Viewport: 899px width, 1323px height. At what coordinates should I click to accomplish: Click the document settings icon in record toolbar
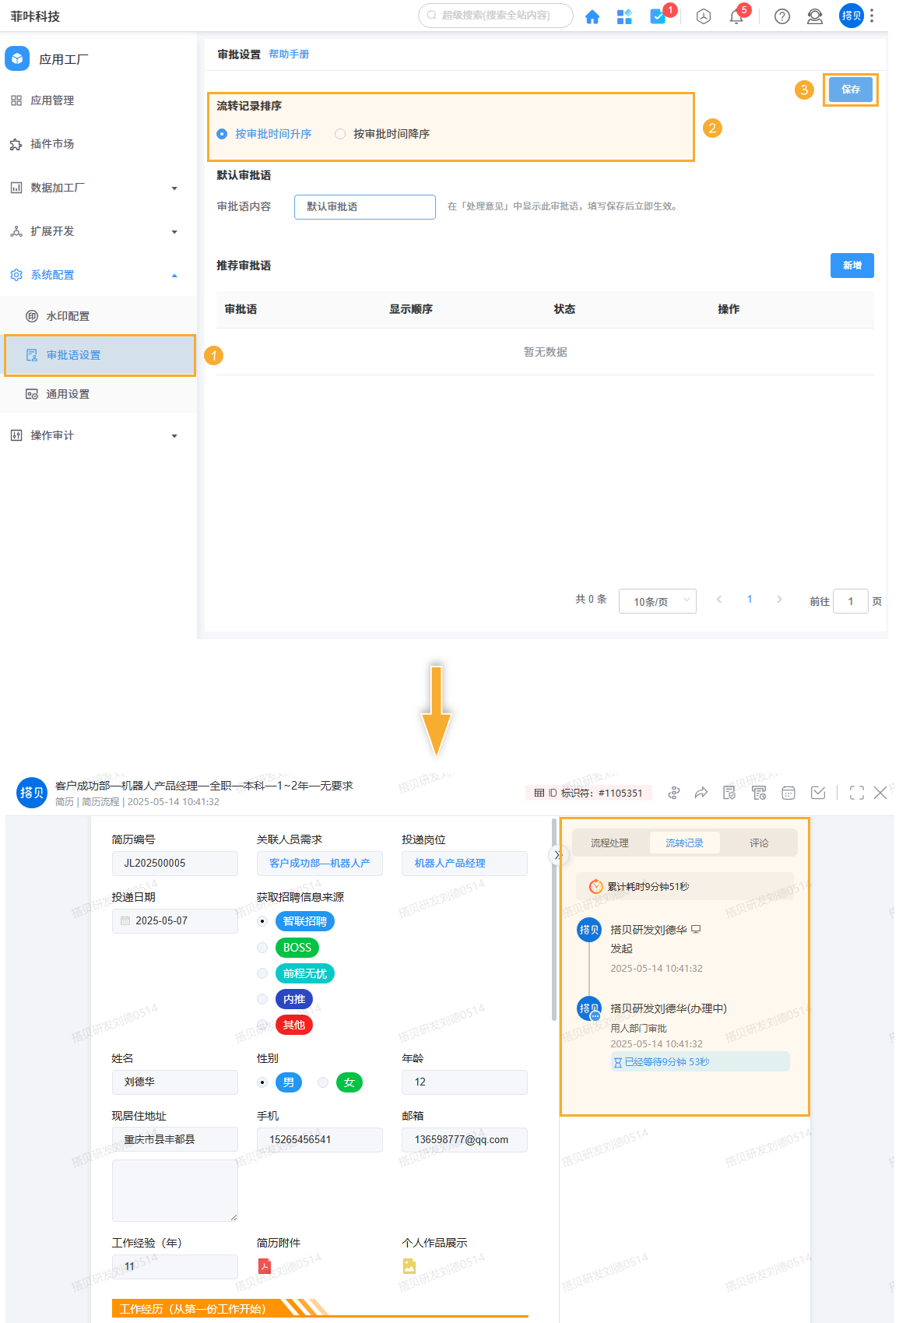(x=729, y=793)
